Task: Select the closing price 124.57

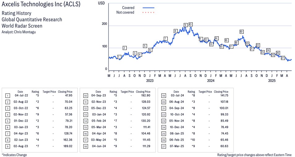Action: tap(146, 108)
